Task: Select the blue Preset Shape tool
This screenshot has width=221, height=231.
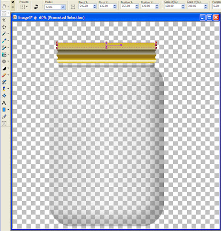Action: click(4, 110)
